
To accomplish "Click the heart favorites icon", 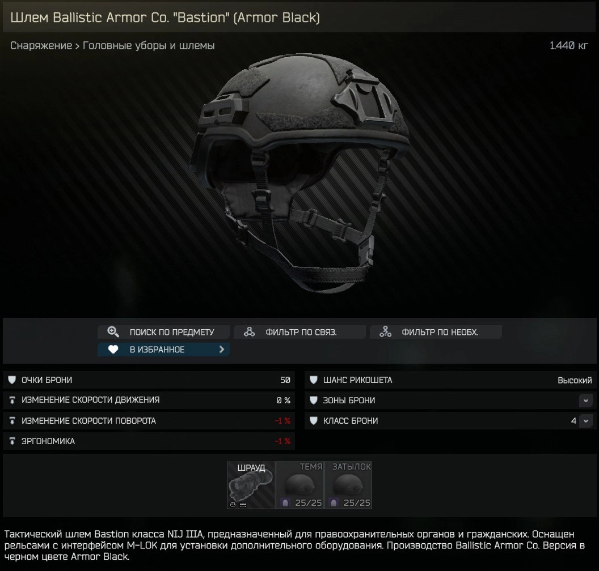I will pos(113,350).
